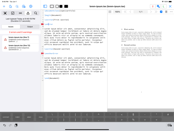Open the search panel with magnifier icon
Viewport: 174px width, 131px height.
(x=36, y=13)
